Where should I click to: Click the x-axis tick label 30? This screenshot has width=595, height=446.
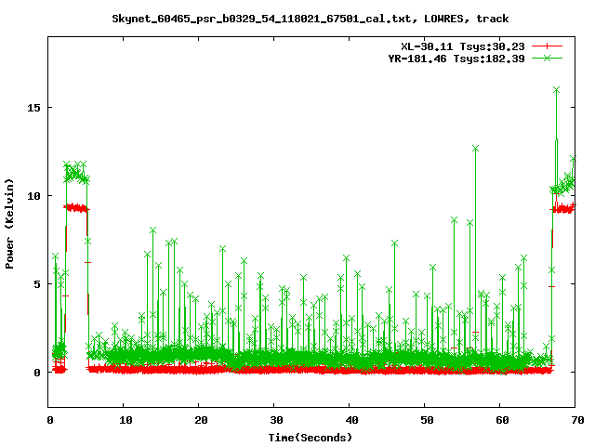[276, 420]
